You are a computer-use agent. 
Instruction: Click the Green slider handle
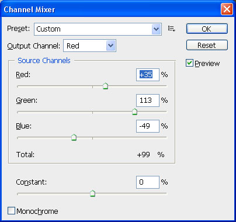click(134, 112)
